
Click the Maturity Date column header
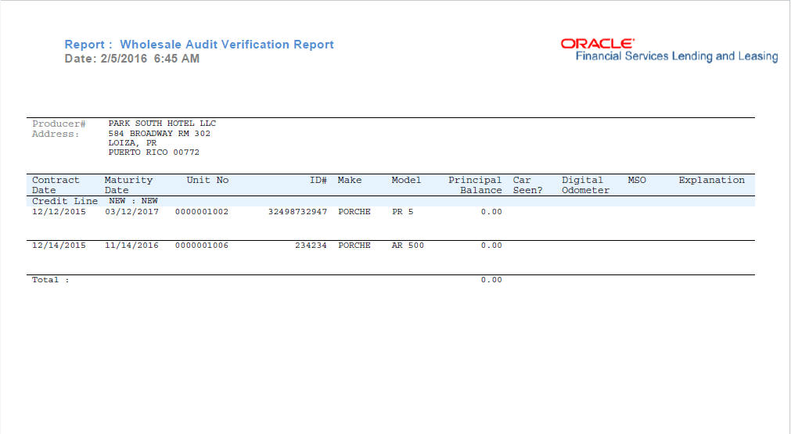point(128,185)
